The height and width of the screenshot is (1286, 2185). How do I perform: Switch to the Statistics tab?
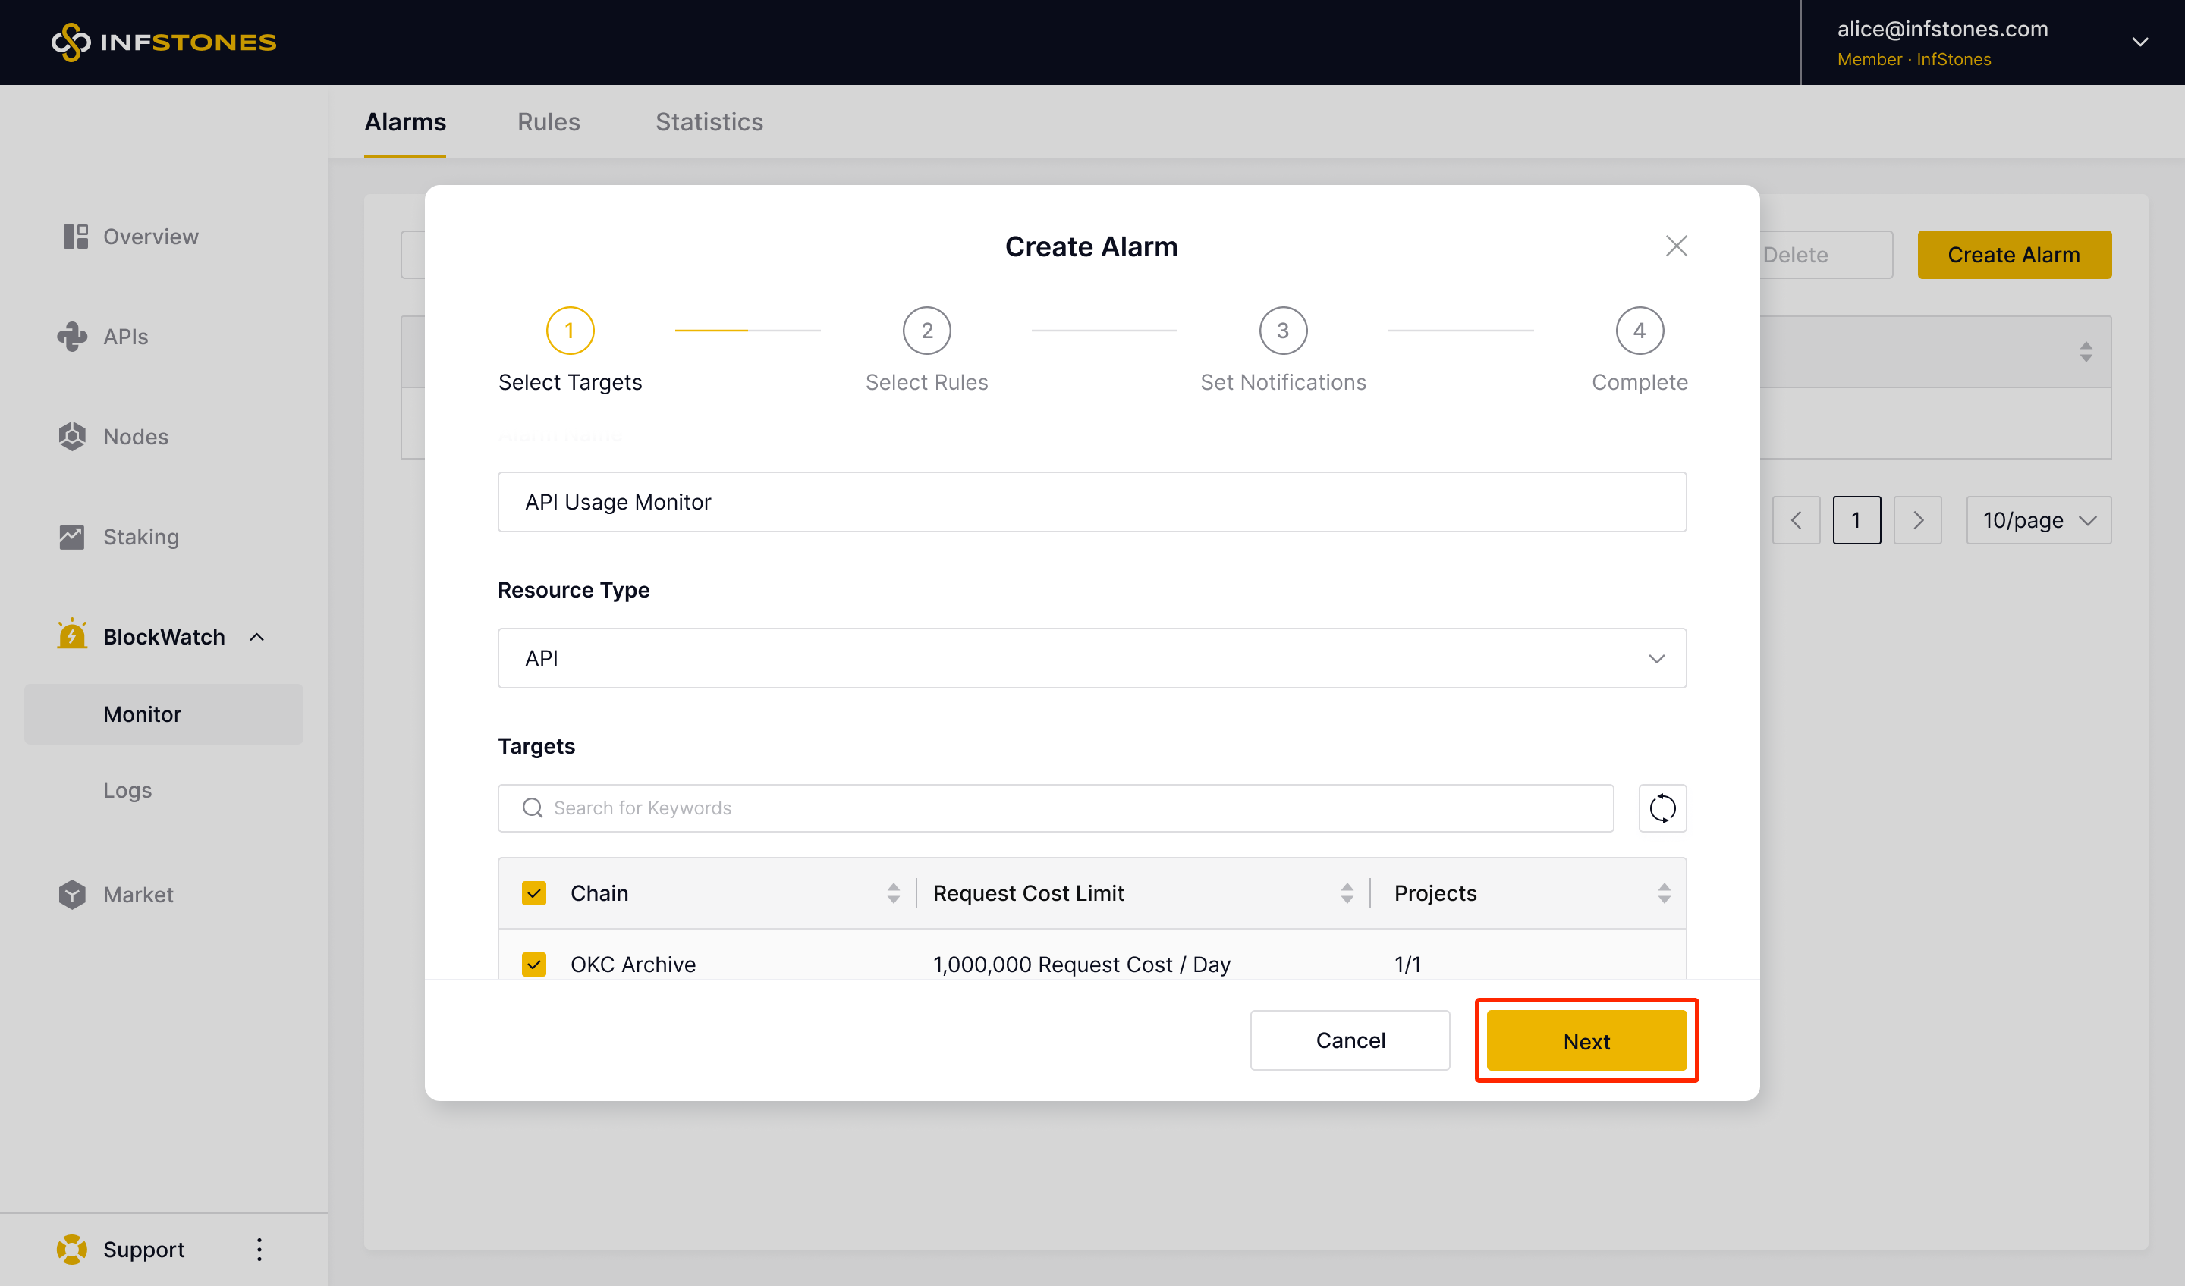coord(709,122)
